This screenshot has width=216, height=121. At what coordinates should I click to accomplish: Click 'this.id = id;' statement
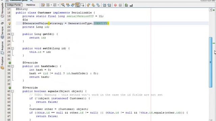pyautogui.click(x=40, y=52)
